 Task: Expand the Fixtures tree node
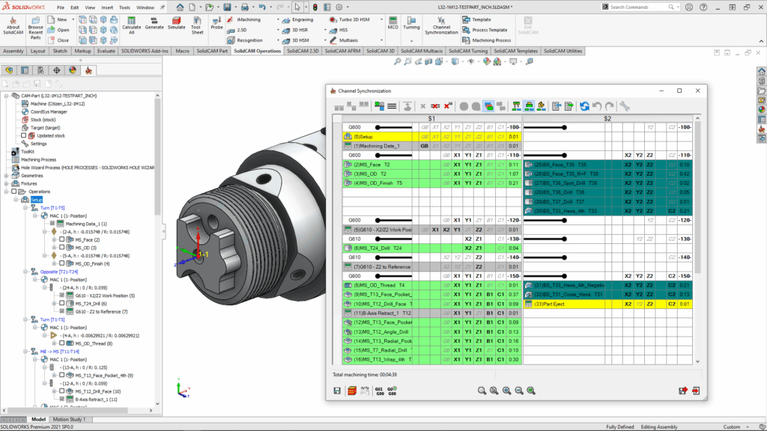7,183
